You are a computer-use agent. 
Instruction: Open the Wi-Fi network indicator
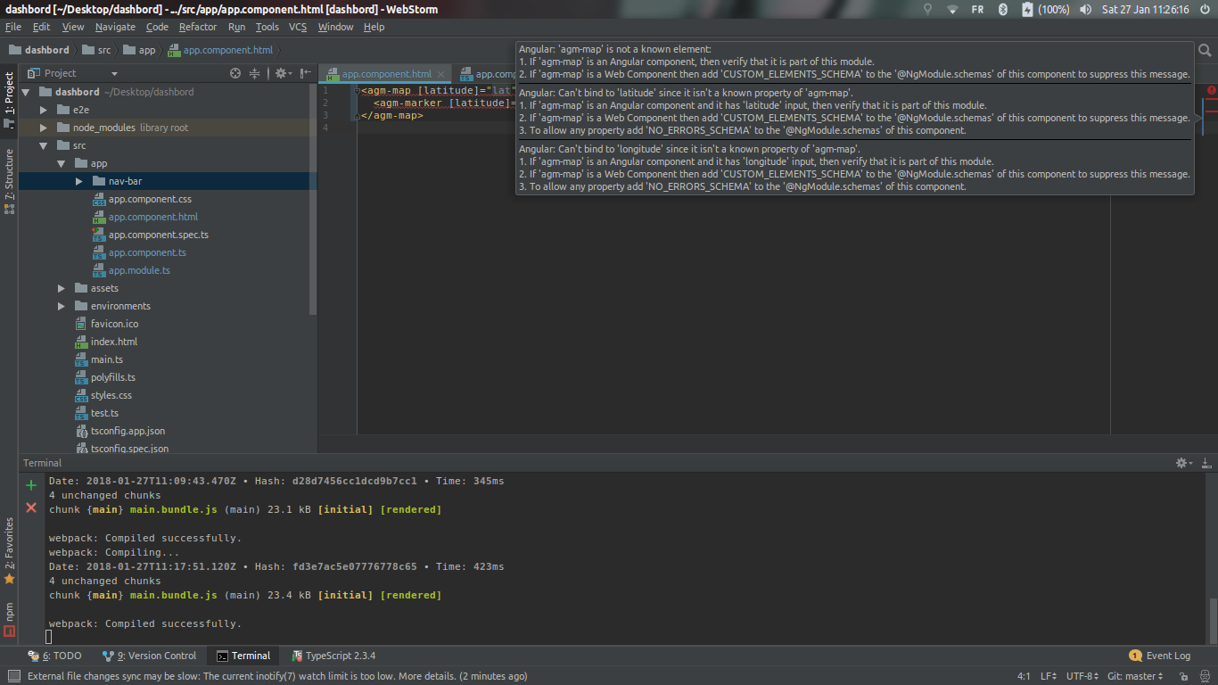coord(952,9)
